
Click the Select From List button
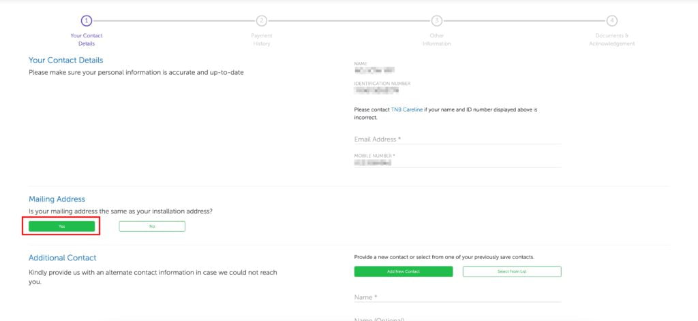click(512, 271)
